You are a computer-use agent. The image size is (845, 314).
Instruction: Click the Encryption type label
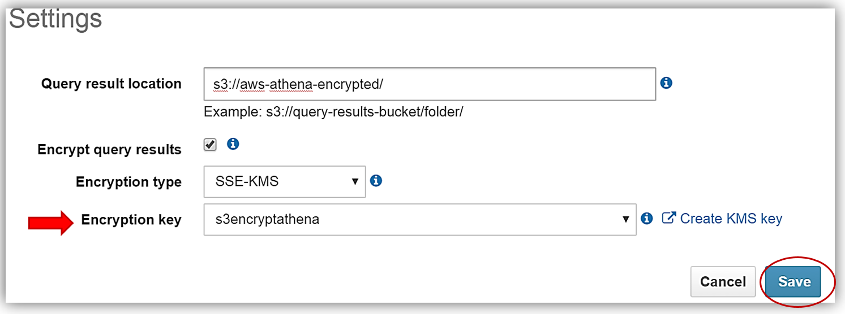coord(128,182)
